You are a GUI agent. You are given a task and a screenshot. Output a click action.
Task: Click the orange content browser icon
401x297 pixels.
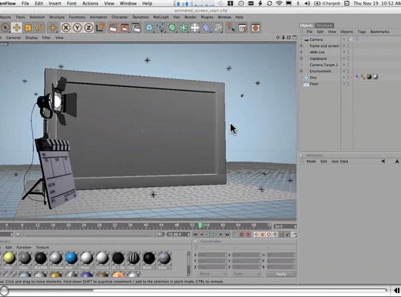point(255,28)
